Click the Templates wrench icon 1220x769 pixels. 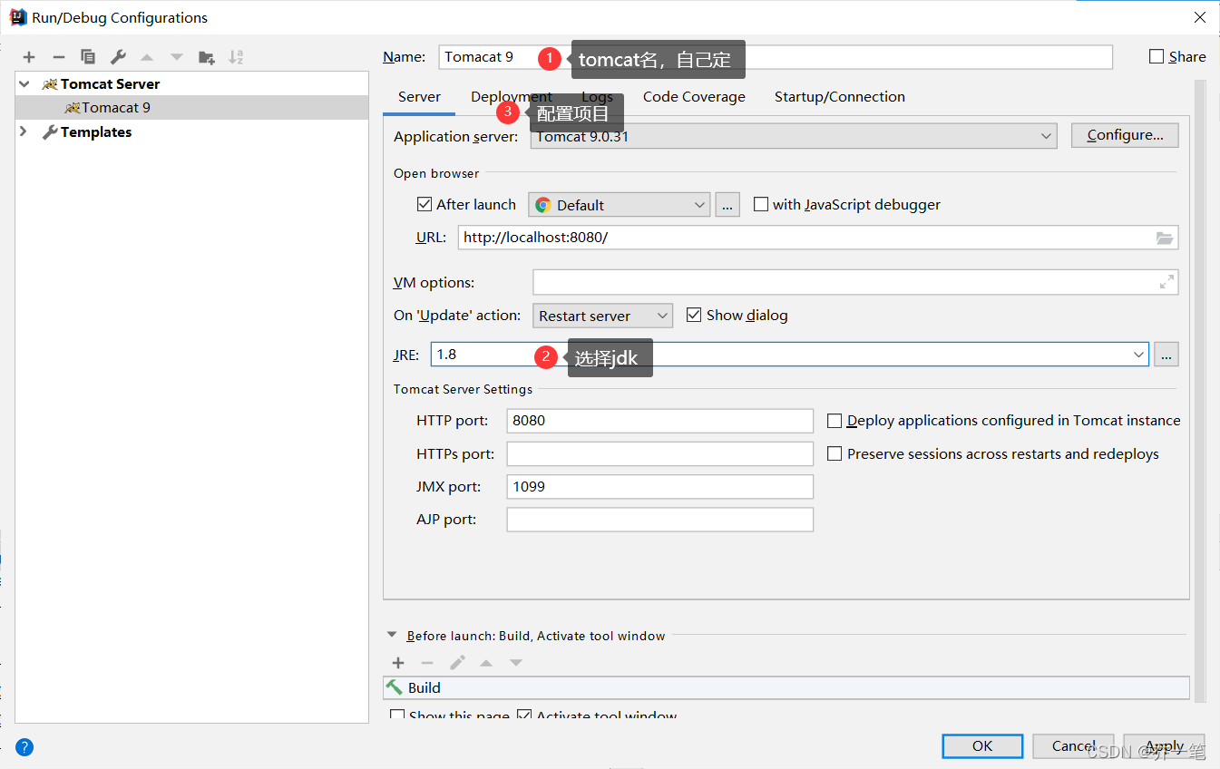click(50, 132)
